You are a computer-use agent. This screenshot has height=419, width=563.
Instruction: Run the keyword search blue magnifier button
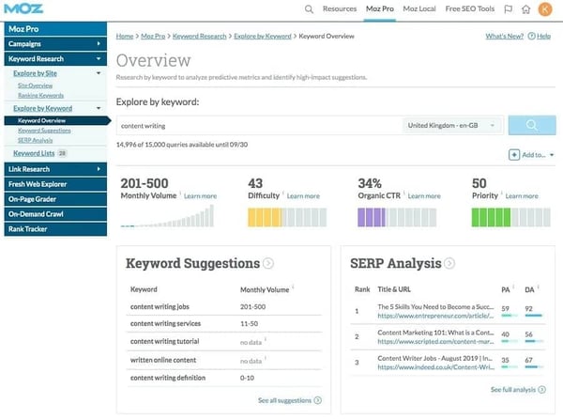click(x=532, y=125)
